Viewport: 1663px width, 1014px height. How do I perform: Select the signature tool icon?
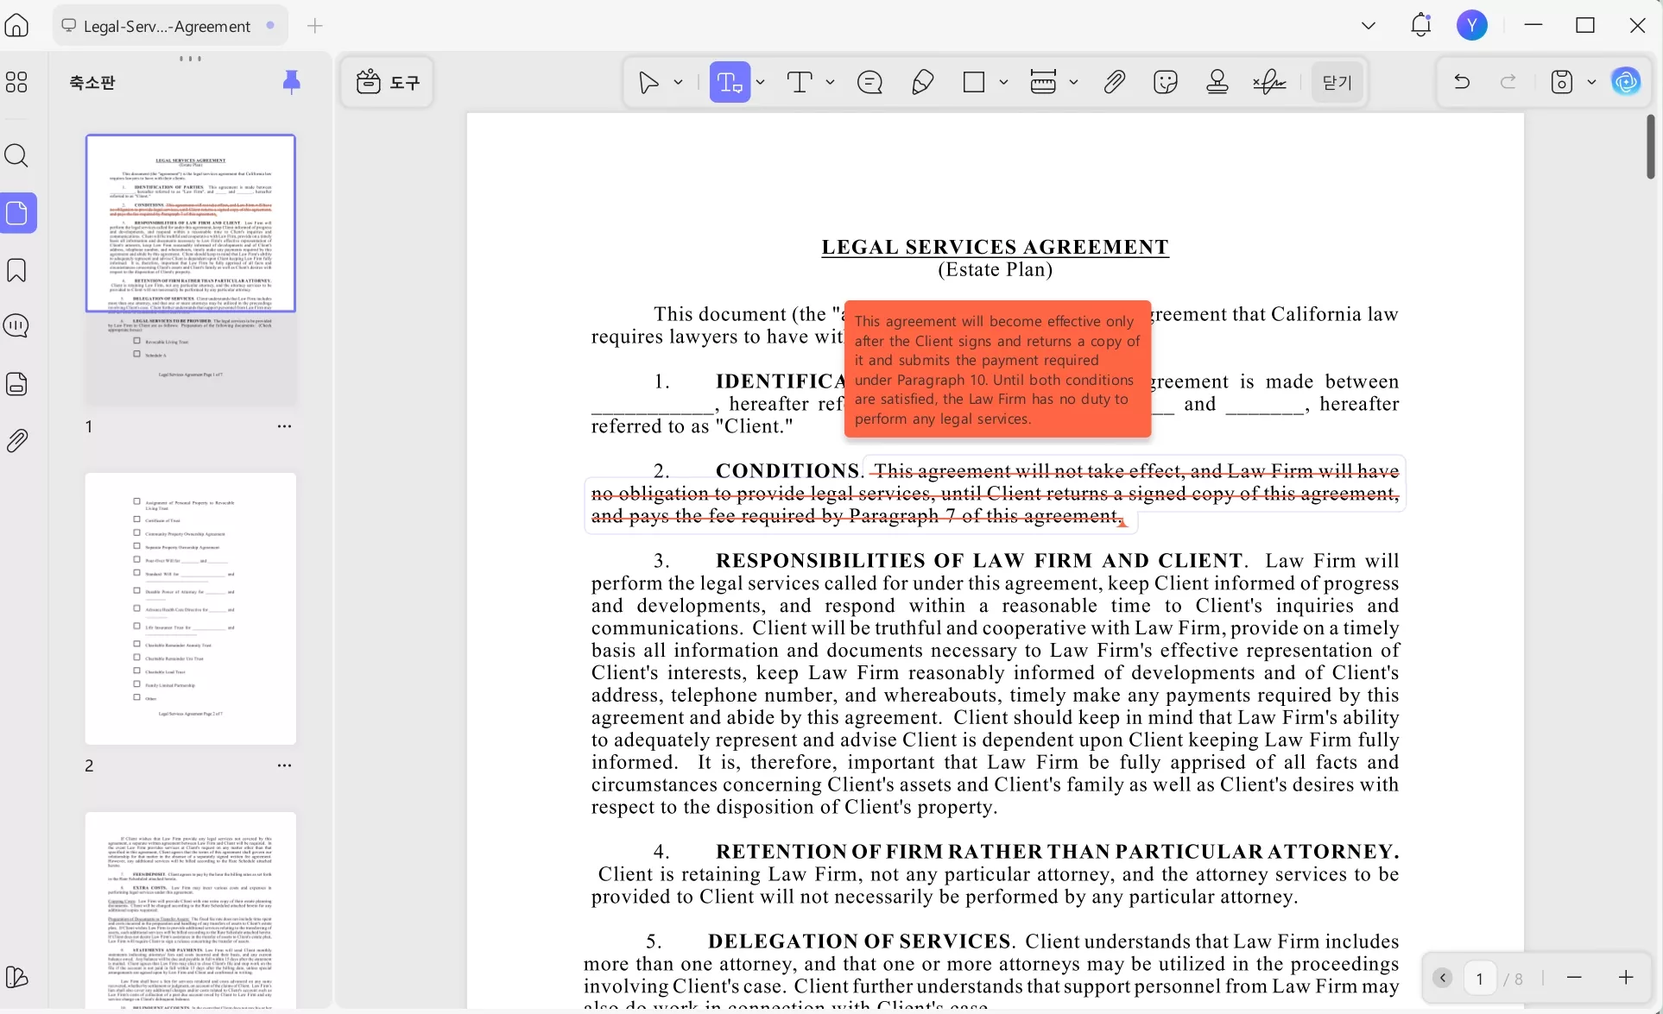click(x=1269, y=82)
